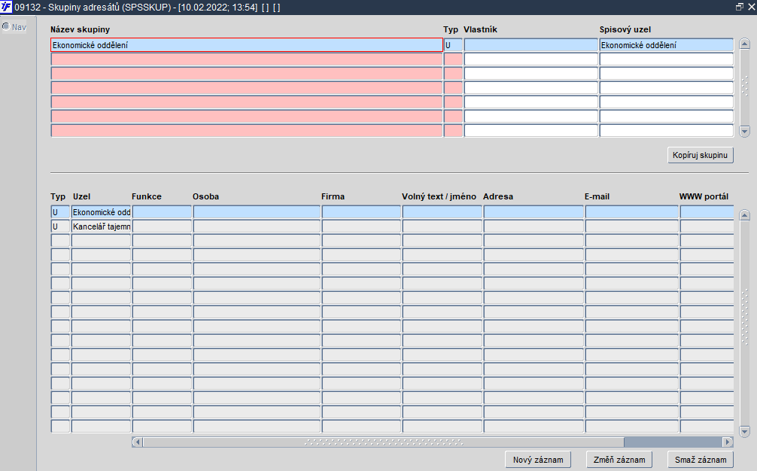
Task: Click the Volný text / jméno cell in Kancelář tajemn row
Action: [x=442, y=226]
